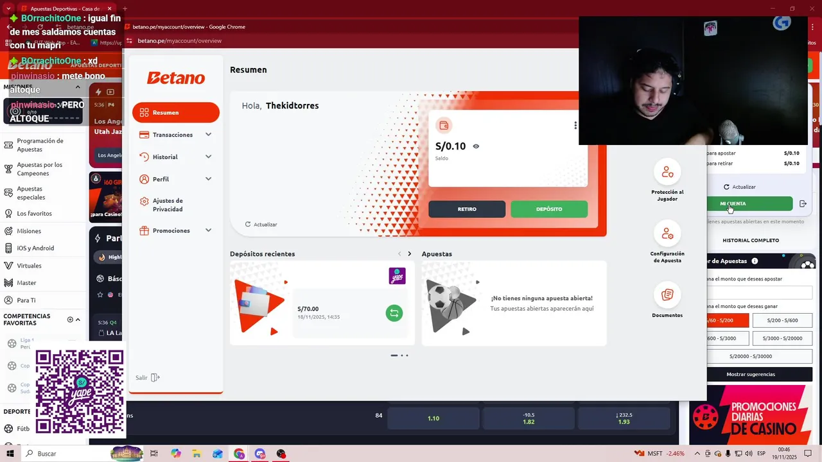Click the wallet icon on balance card
Viewport: 822px width, 462px height.
444,125
